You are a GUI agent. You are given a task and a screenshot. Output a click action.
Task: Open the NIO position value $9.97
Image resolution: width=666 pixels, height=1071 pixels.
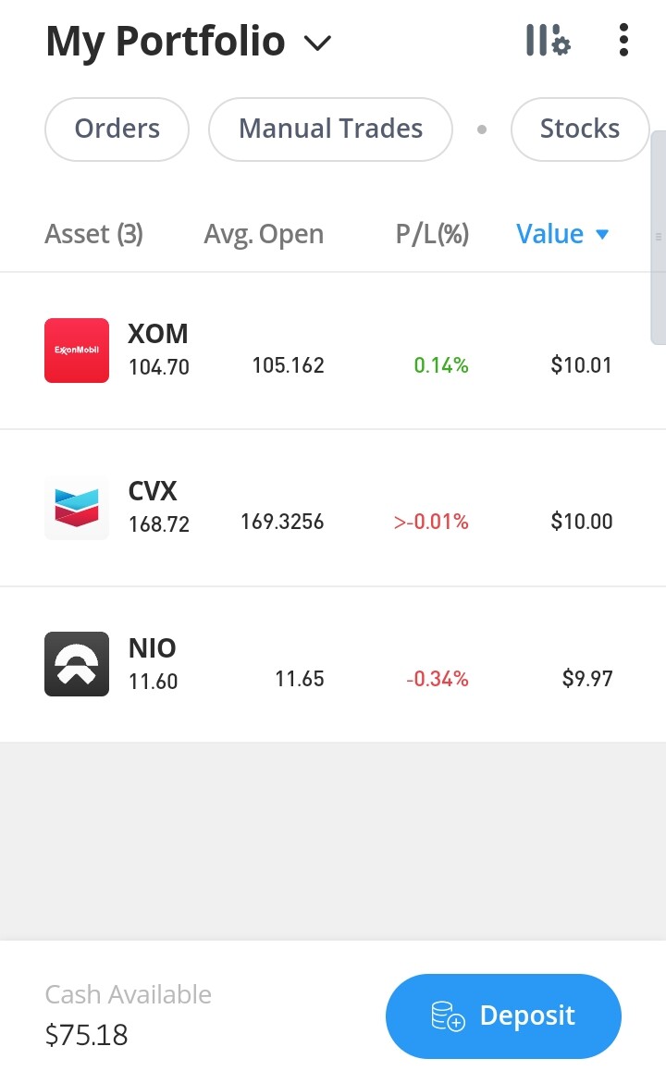[587, 678]
